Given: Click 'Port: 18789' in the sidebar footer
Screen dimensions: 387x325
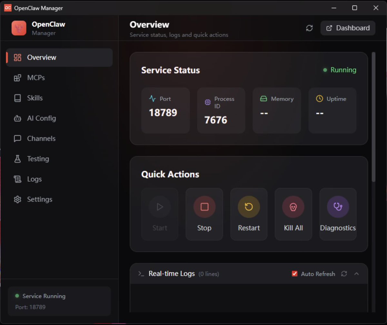Looking at the screenshot, I should 30,307.
